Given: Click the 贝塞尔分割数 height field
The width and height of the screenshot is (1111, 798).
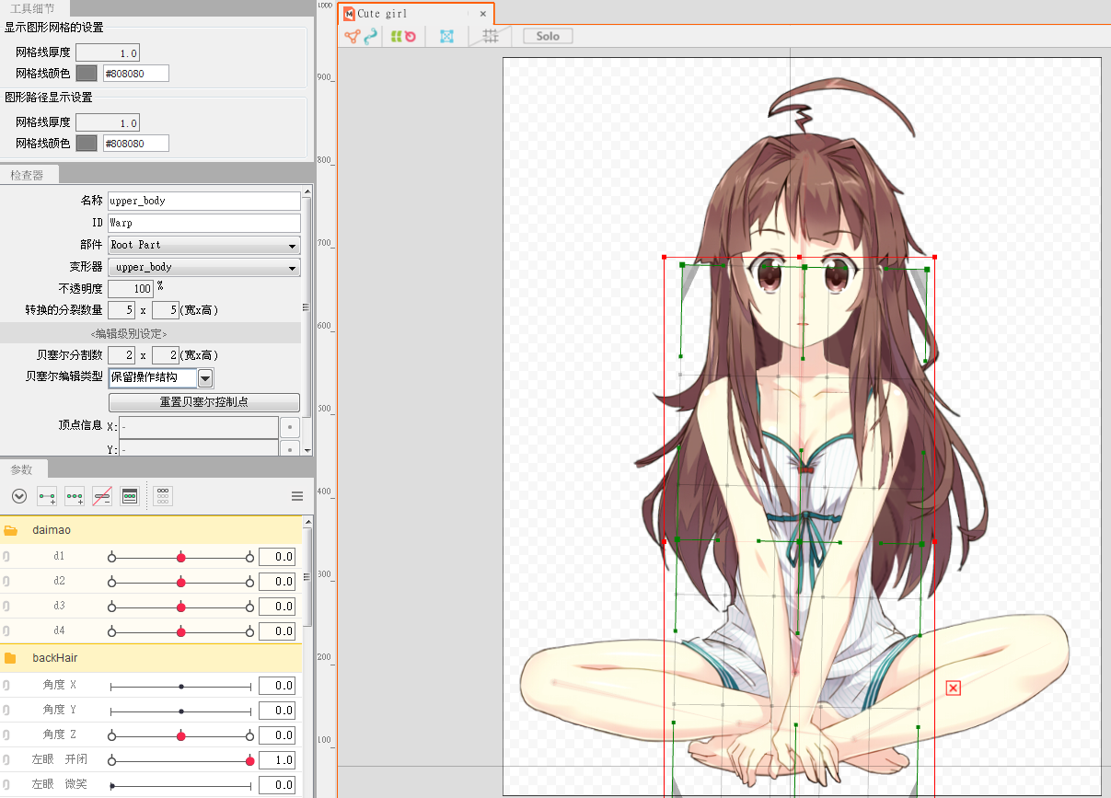Looking at the screenshot, I should click(x=166, y=355).
